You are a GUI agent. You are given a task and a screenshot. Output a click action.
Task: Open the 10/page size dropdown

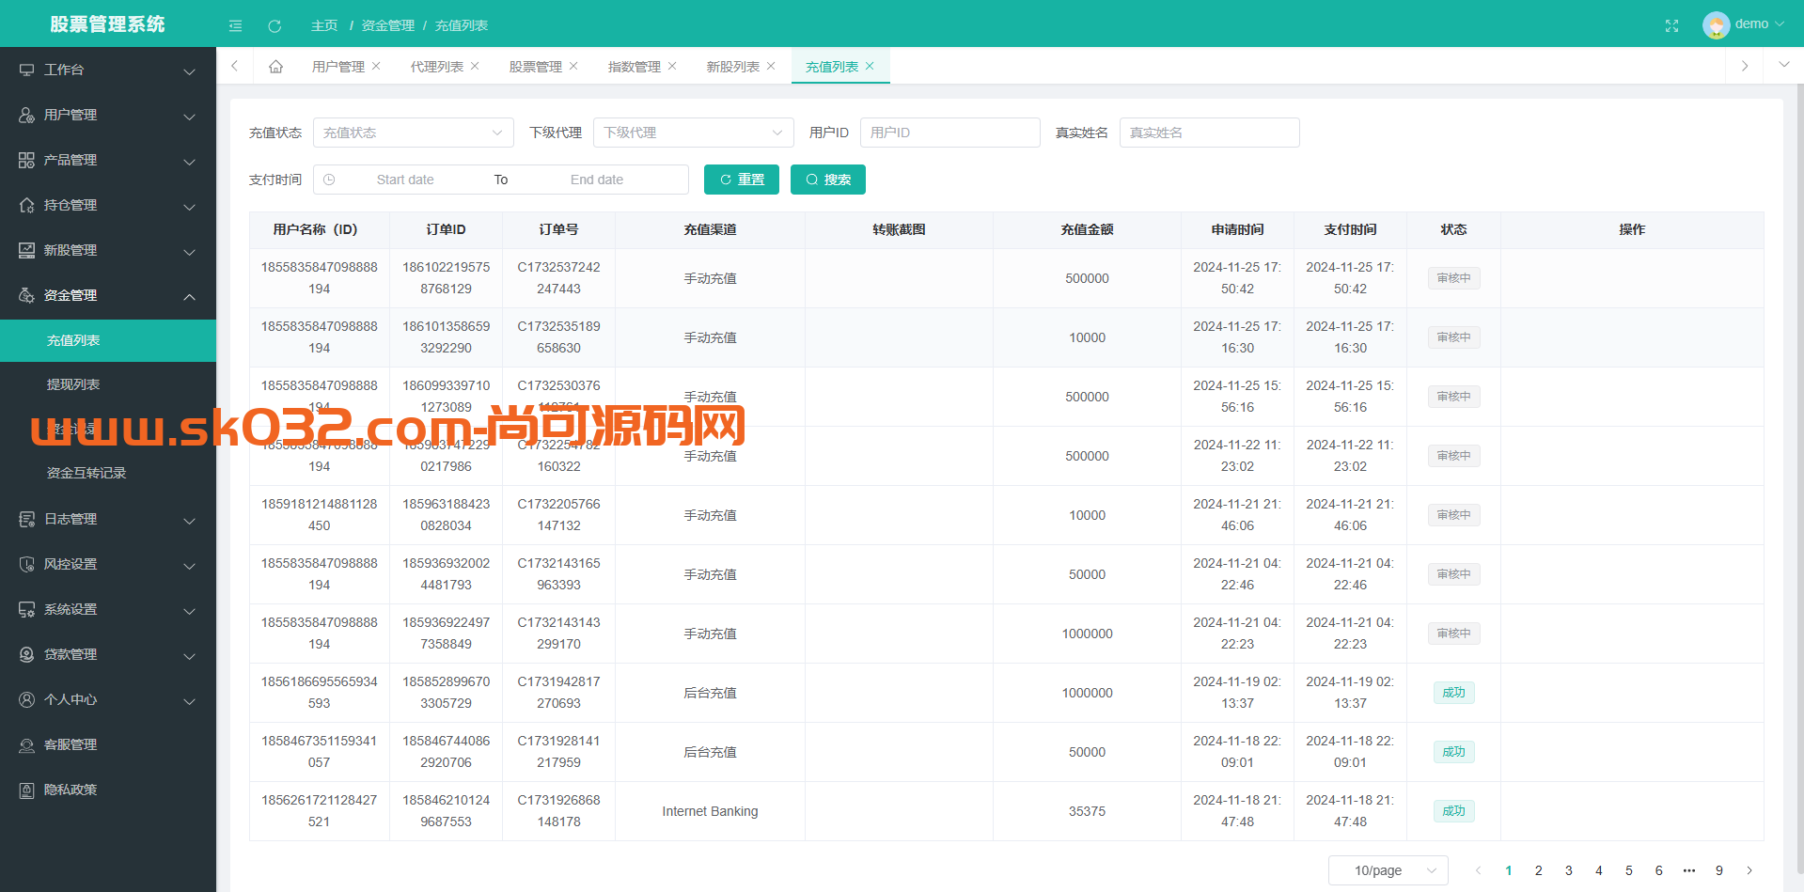(1388, 870)
